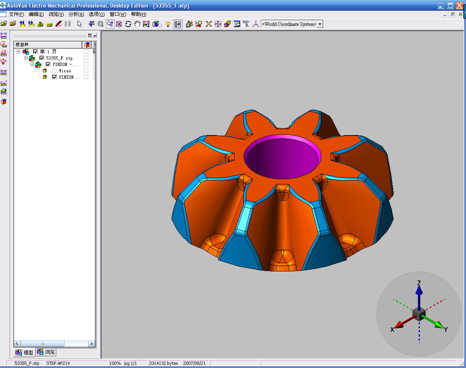Click the 模型树 column header
The height and width of the screenshot is (368, 466).
pos(48,45)
